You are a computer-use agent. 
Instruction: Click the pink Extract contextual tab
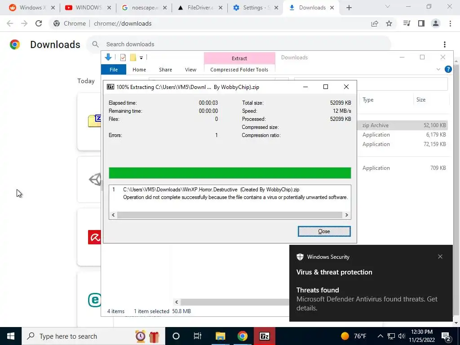tap(239, 58)
